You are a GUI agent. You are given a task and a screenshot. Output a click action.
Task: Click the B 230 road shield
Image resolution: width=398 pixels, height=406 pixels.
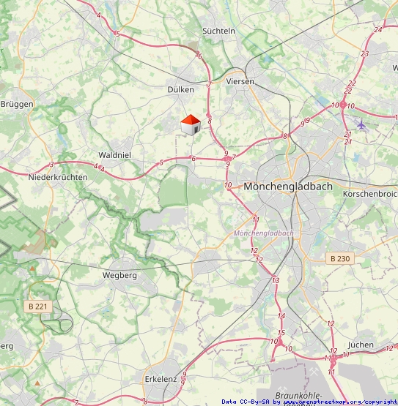(x=340, y=258)
